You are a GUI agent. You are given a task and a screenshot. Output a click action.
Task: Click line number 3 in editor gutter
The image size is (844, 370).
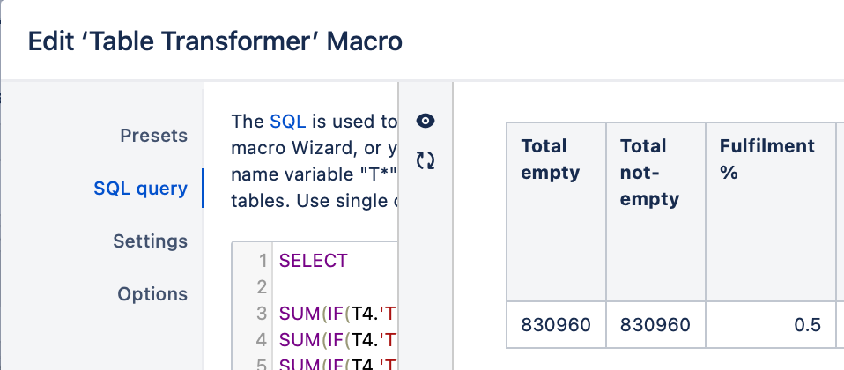[262, 314]
